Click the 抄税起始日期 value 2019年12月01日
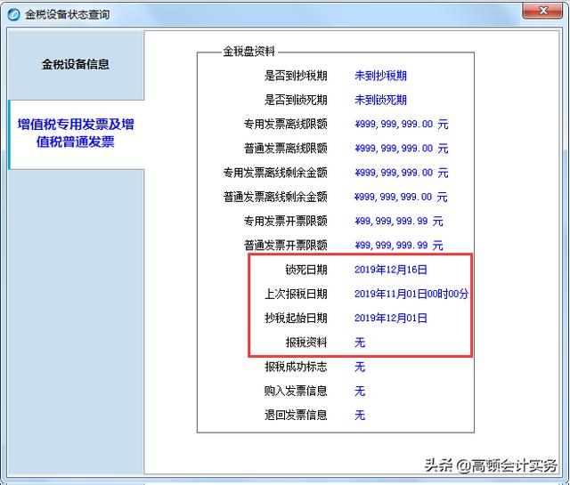The image size is (570, 485). 391,318
